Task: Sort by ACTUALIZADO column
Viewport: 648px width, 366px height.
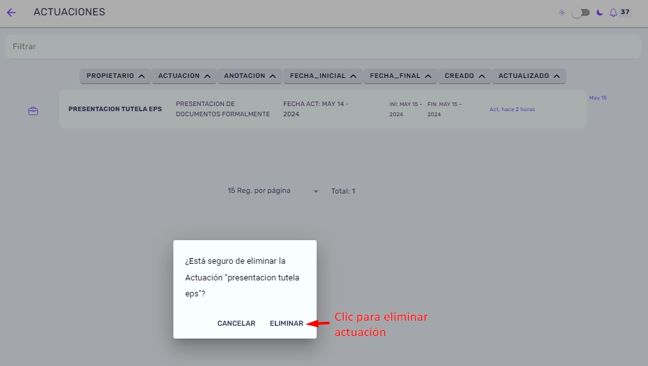Action: click(529, 76)
